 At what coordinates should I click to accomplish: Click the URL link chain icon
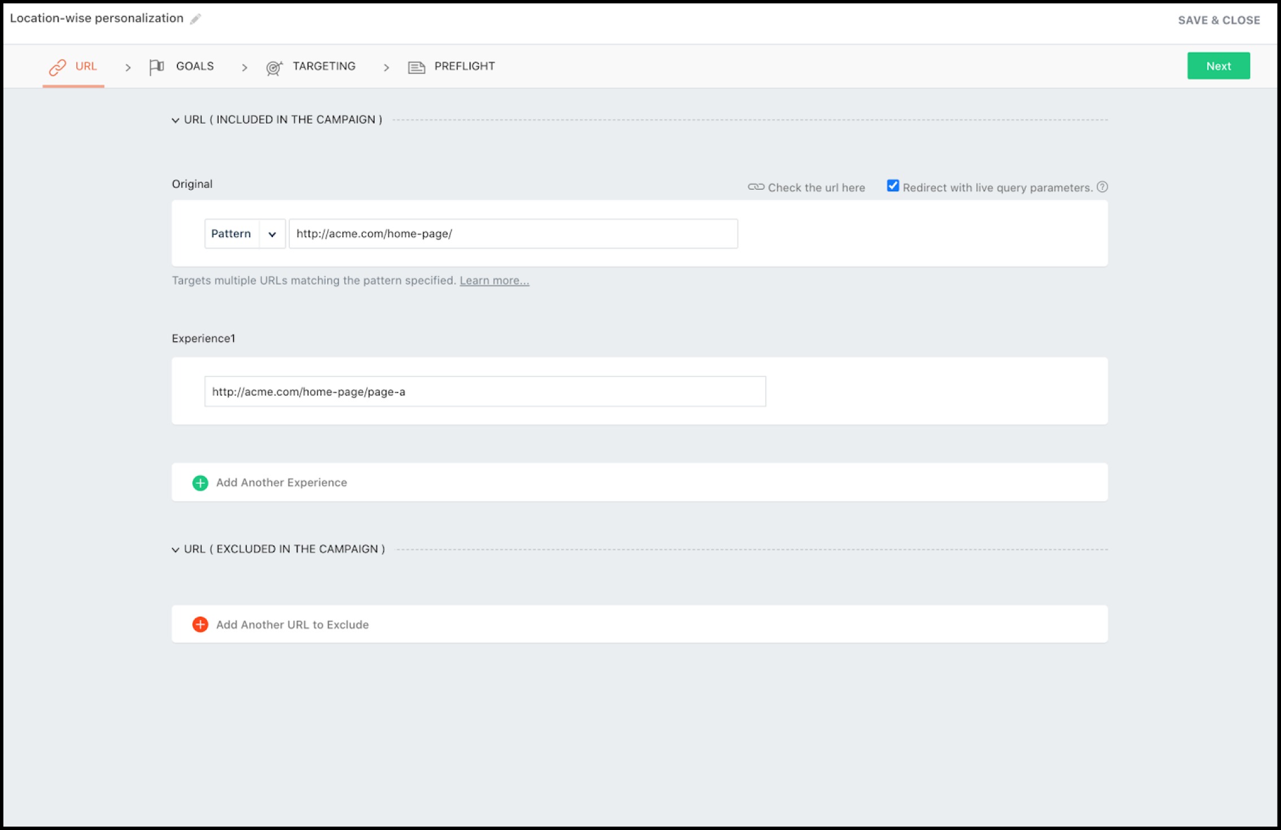point(57,67)
